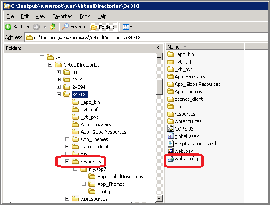Sort by the Name column header

click(205, 47)
